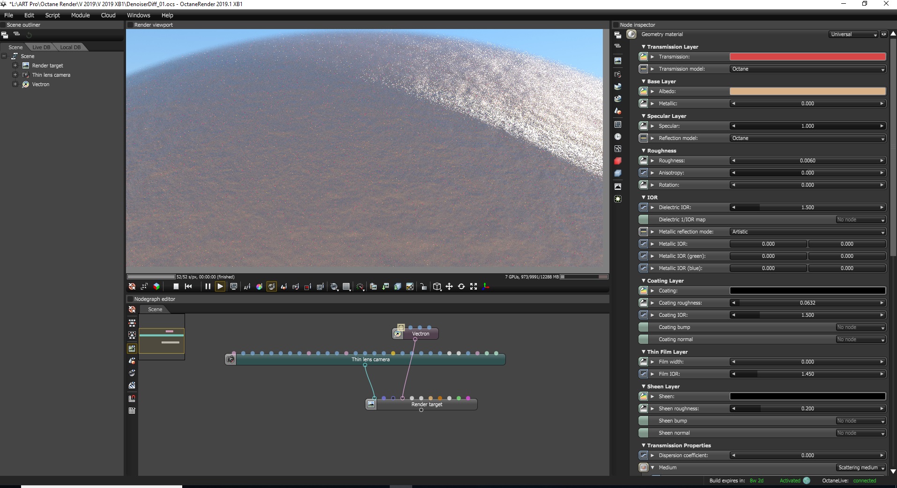
Task: Click the recenter icon in Nodegraph editor toolbar
Action: click(x=132, y=309)
